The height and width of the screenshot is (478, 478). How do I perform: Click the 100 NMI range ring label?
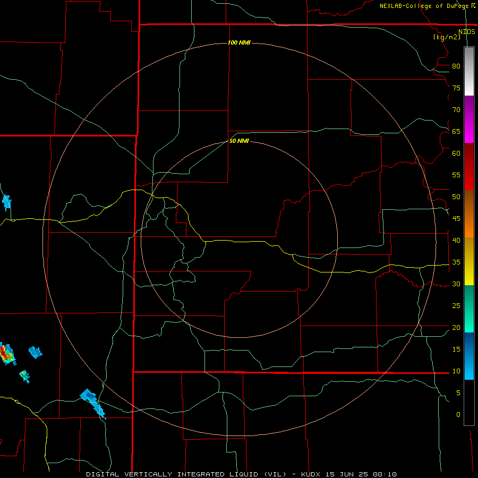click(239, 42)
